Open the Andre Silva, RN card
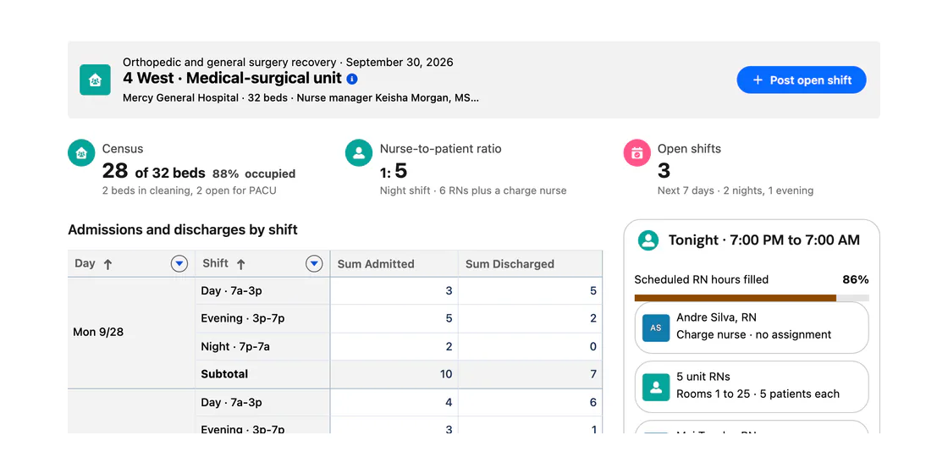948x474 pixels. pos(752,327)
